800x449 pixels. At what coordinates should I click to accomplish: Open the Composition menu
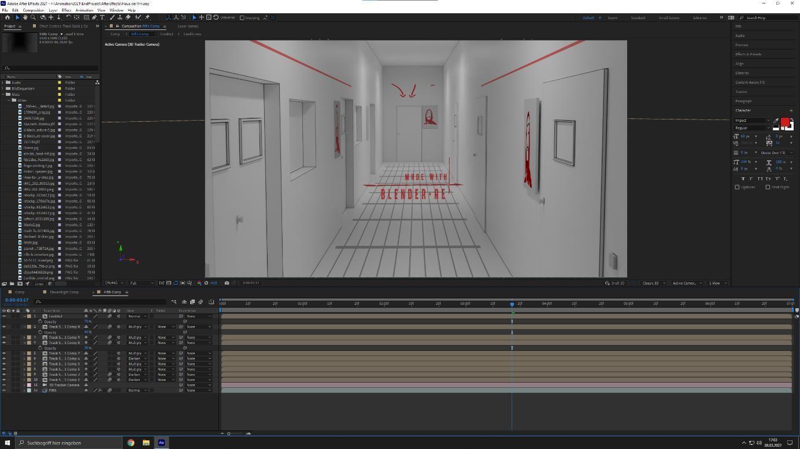(x=33, y=10)
